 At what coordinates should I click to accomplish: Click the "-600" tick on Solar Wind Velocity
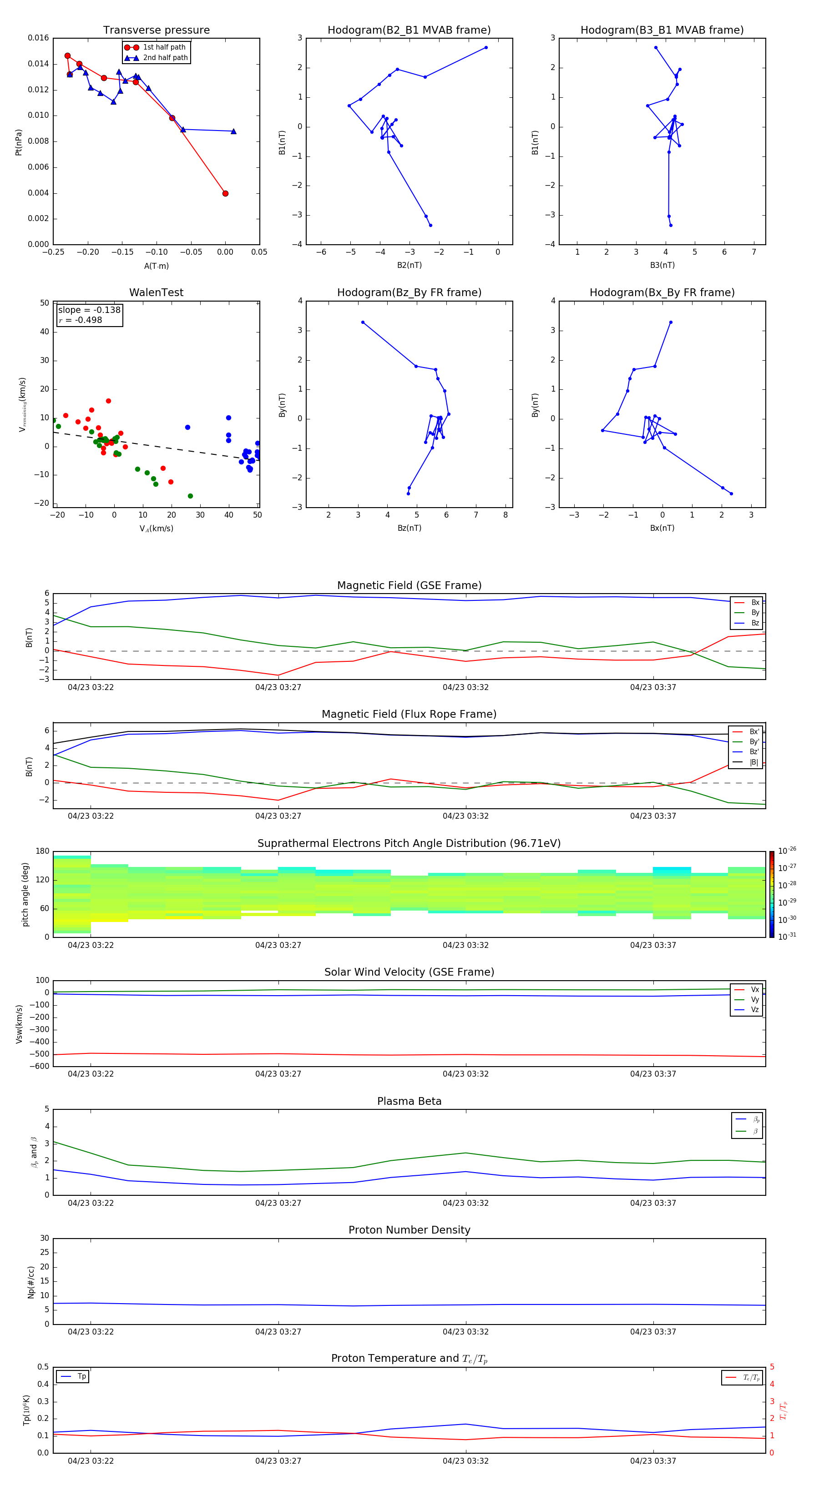click(x=39, y=1066)
